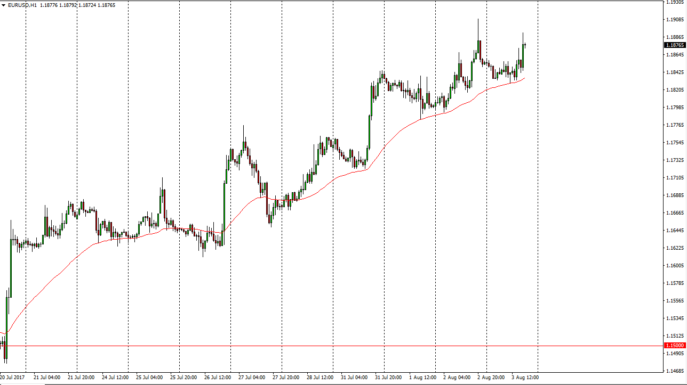Image resolution: width=687 pixels, height=385 pixels.
Task: Select the 1.18425 price axis label
Action: (x=675, y=72)
